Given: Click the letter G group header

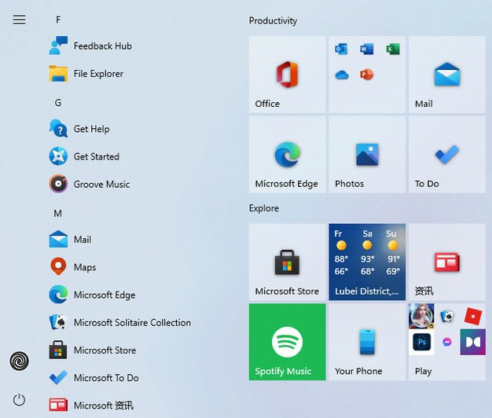Looking at the screenshot, I should coord(58,103).
